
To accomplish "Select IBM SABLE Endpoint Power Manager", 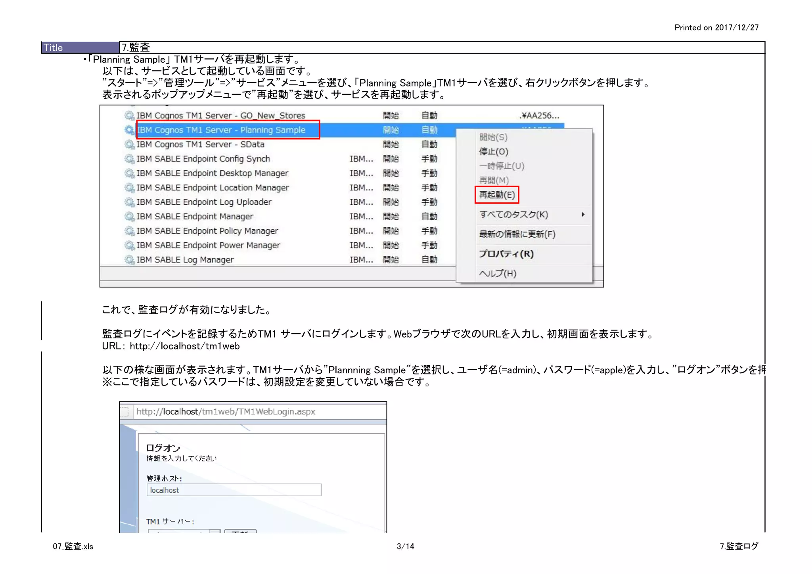I will pyautogui.click(x=208, y=245).
